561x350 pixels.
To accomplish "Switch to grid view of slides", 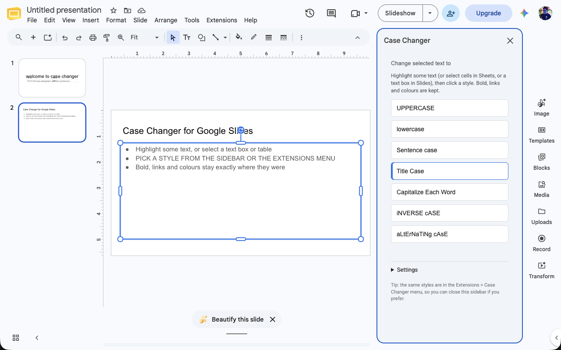I will pyautogui.click(x=16, y=338).
